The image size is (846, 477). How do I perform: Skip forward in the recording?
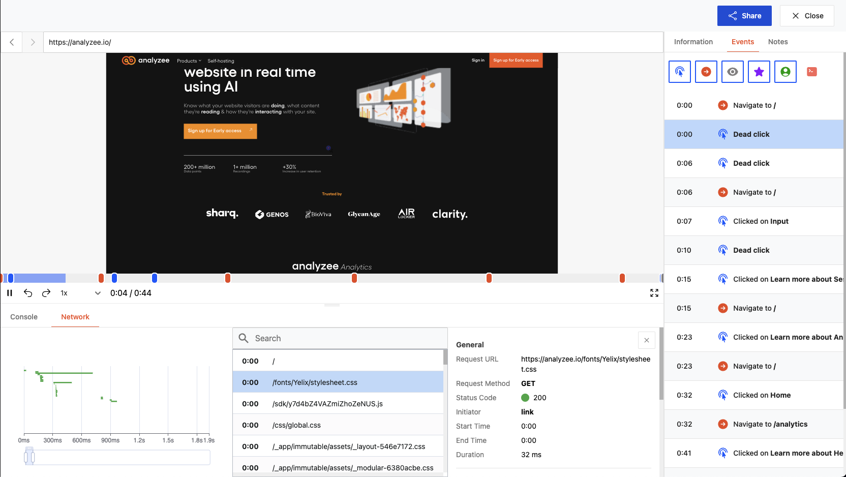[46, 293]
